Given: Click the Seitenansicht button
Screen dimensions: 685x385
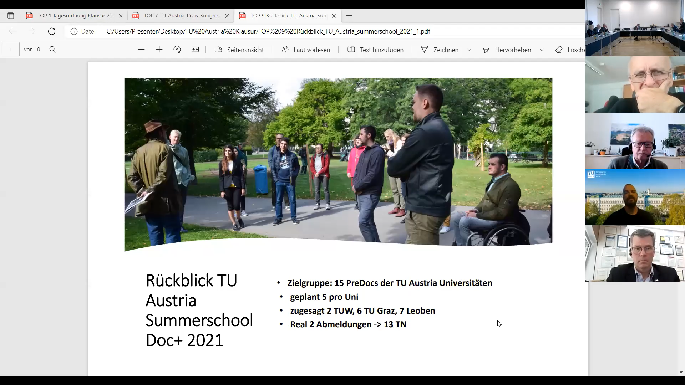Looking at the screenshot, I should click(x=239, y=50).
